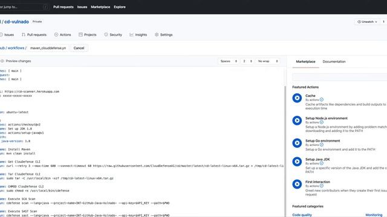Image resolution: width=387 pixels, height=217 pixels.
Task: Click the Actions play icon
Action: (x=56, y=35)
